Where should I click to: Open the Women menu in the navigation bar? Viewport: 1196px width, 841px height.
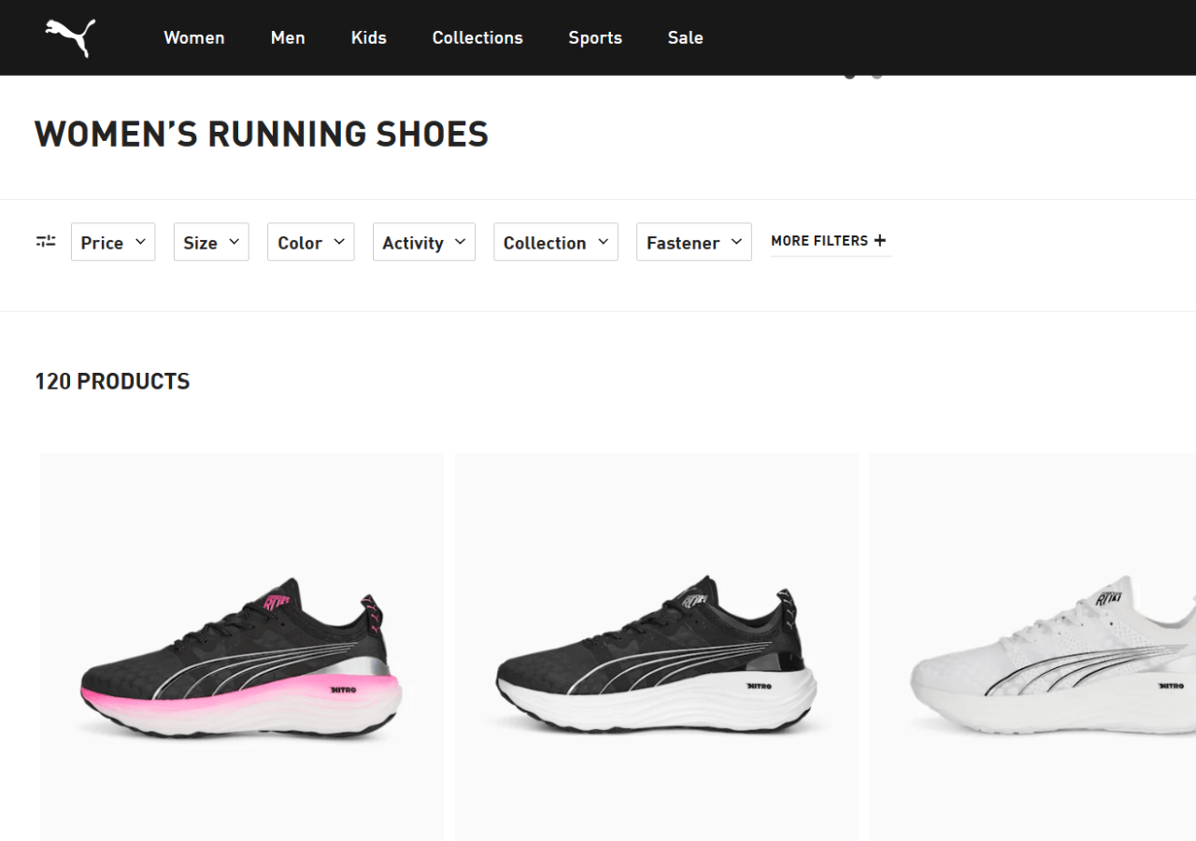[193, 37]
